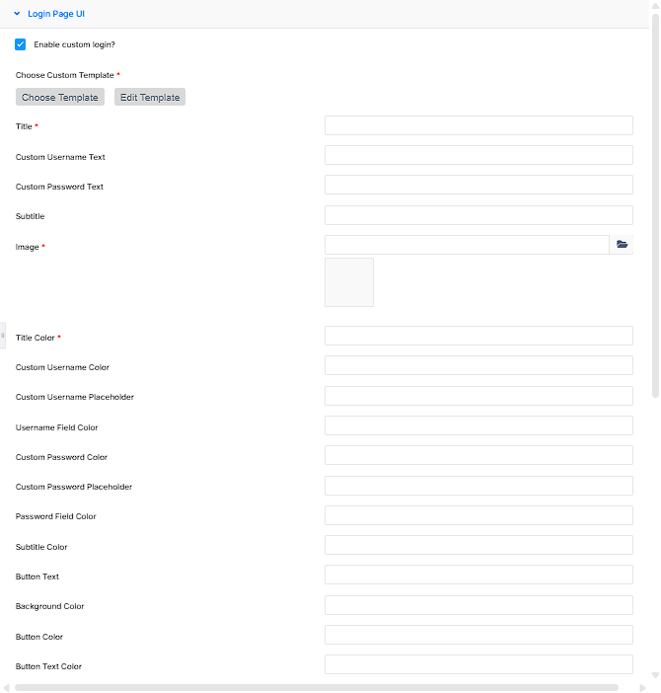Click the Background Color input field

point(478,605)
